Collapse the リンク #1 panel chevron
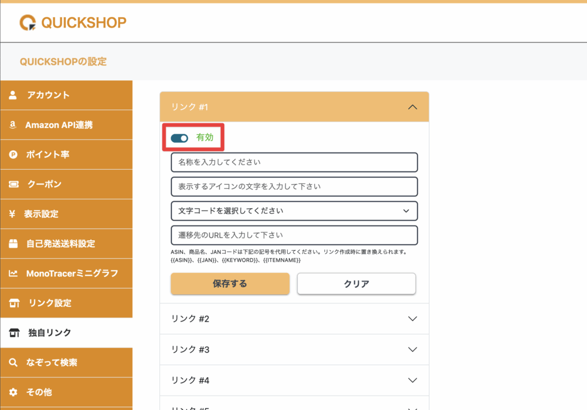 pos(412,107)
